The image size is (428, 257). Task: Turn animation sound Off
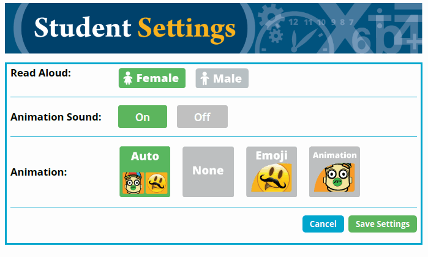tap(202, 117)
